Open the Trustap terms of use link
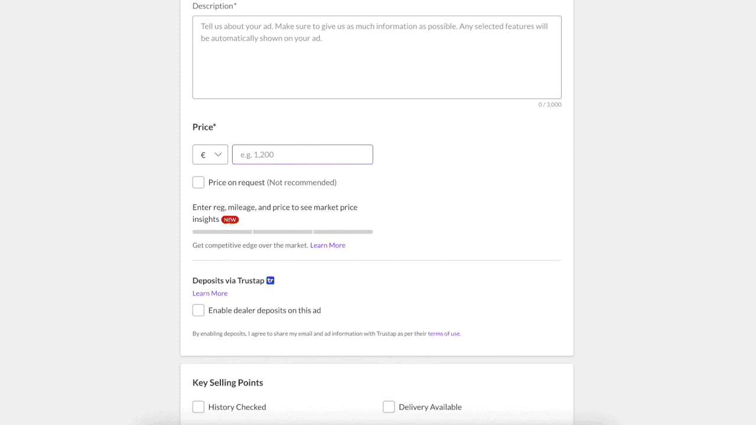 tap(444, 334)
